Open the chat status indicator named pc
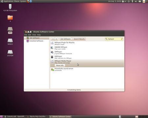The image size is (148, 118). (124, 1)
